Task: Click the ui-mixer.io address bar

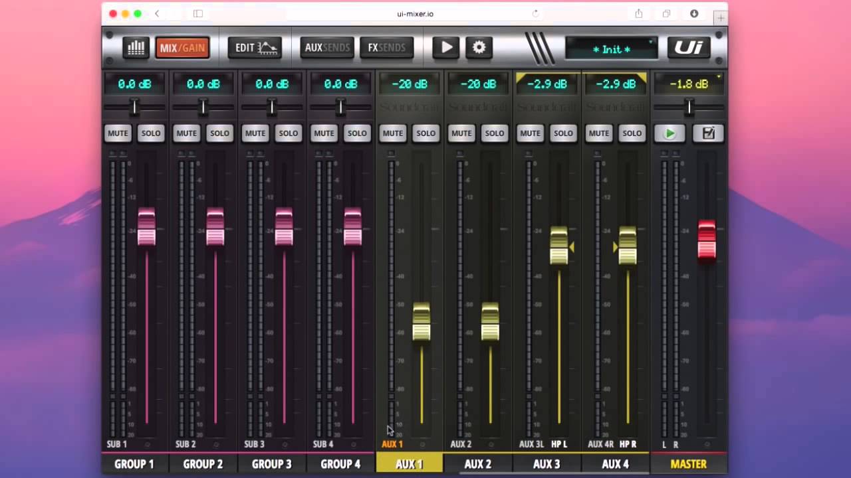Action: pyautogui.click(x=415, y=13)
